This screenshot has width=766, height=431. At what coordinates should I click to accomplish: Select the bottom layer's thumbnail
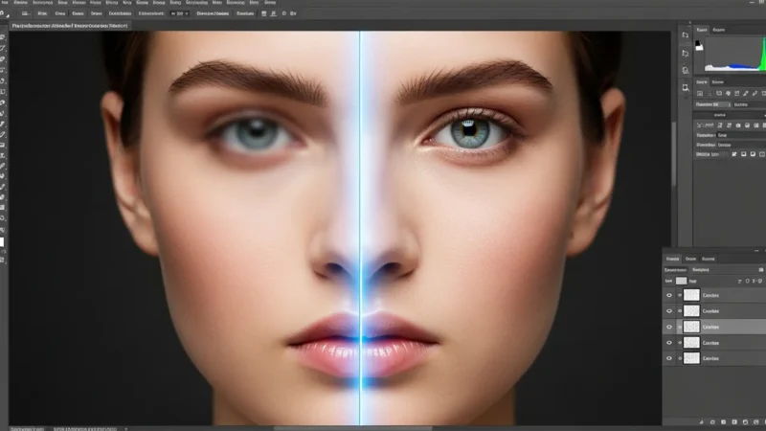click(x=691, y=358)
